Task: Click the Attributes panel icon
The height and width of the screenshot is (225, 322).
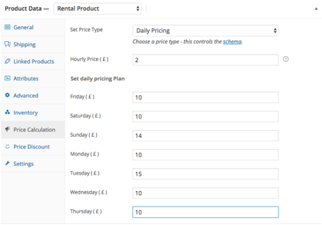Action: [x=7, y=78]
